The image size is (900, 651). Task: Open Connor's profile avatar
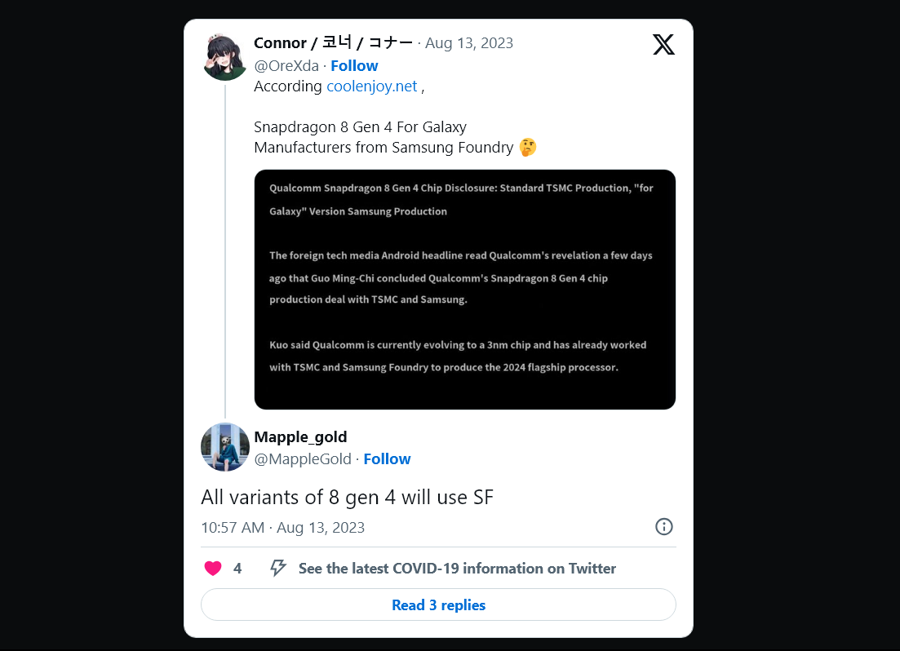coord(224,57)
